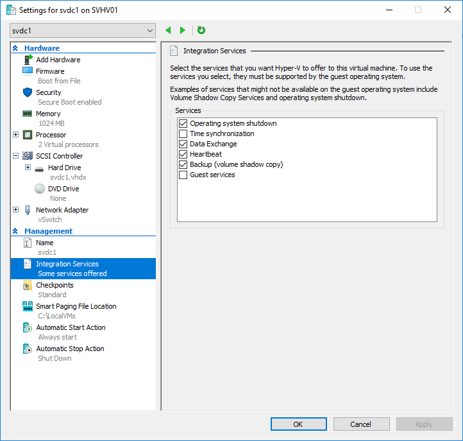Click the settings window title bar icon

pyautogui.click(x=11, y=10)
